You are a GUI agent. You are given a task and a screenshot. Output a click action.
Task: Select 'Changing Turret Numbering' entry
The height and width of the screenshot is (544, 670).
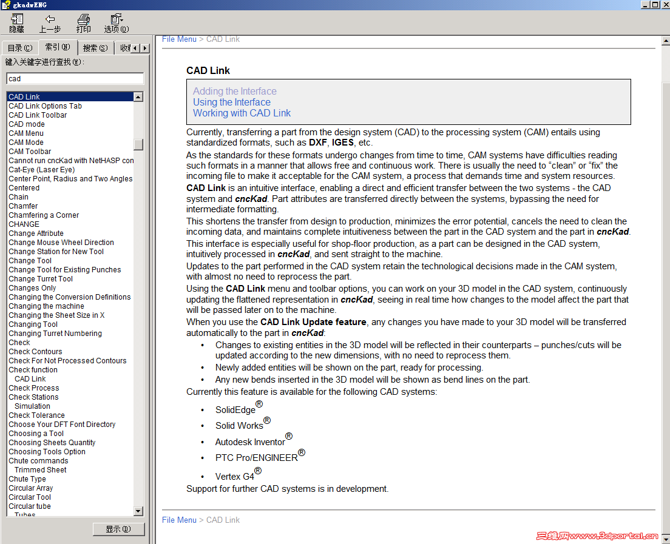click(55, 334)
